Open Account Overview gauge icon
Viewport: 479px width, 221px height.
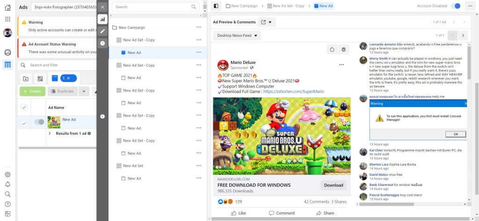tap(7, 52)
